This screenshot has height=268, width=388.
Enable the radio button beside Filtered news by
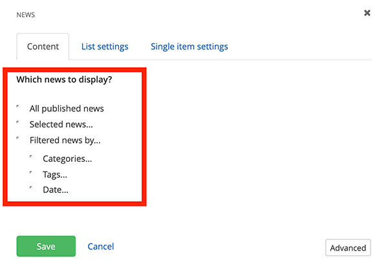[x=19, y=139]
